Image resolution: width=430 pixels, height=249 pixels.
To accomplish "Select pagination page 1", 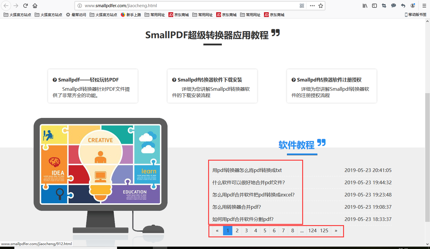I will [228, 230].
